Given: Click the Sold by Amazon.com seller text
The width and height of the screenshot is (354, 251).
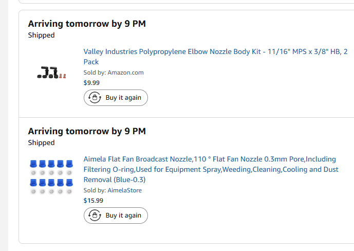Looking at the screenshot, I should (x=114, y=73).
